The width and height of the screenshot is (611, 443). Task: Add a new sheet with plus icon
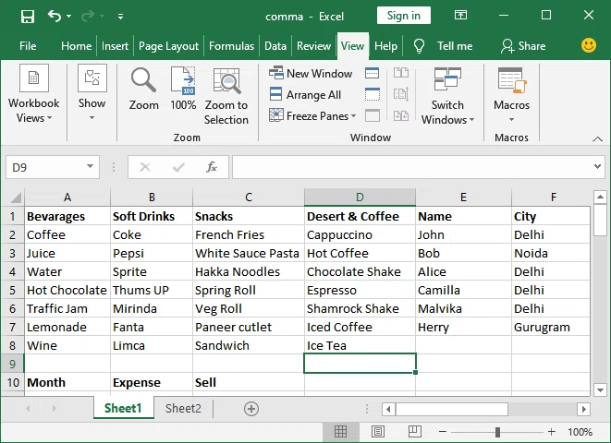[x=251, y=408]
